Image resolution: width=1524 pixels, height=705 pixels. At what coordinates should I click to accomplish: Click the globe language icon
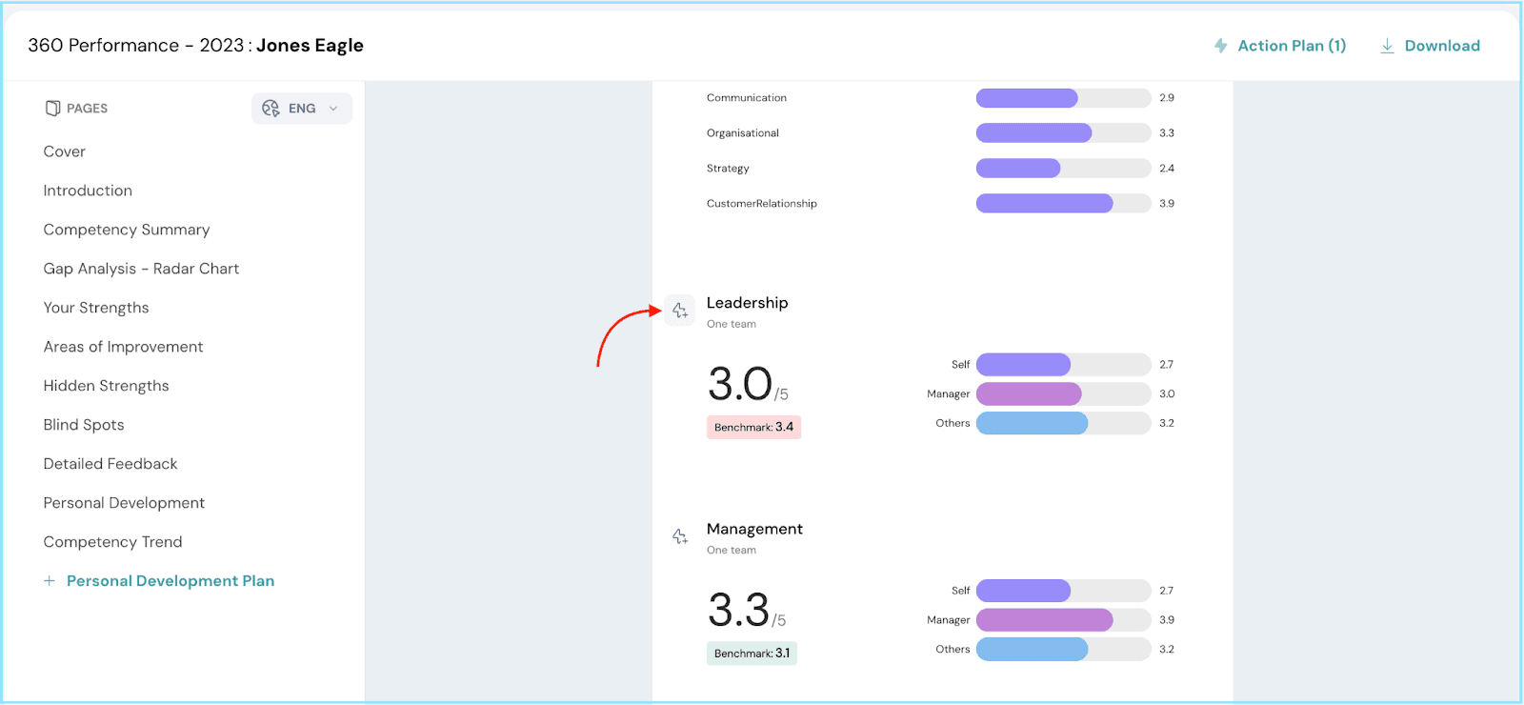coord(271,109)
